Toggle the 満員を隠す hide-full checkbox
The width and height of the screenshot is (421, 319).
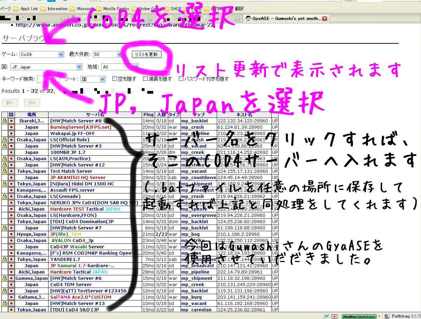tap(145, 79)
